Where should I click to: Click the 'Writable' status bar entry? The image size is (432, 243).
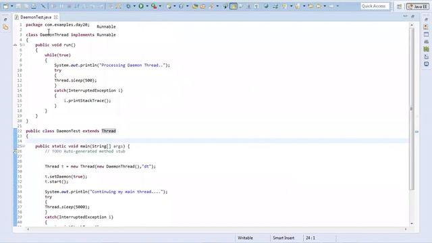(245, 238)
